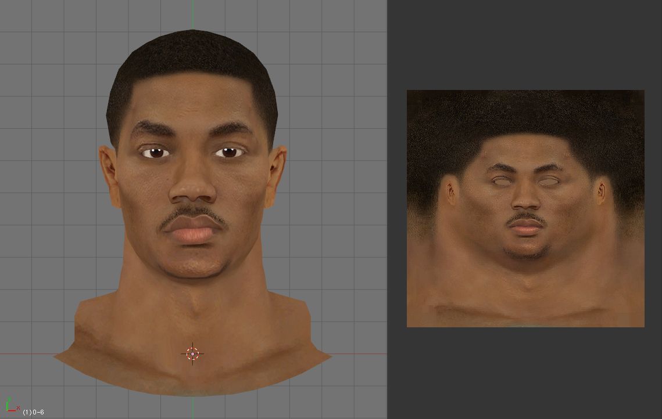Click the hair region at top of texture
662x419 pixels.
(525, 110)
